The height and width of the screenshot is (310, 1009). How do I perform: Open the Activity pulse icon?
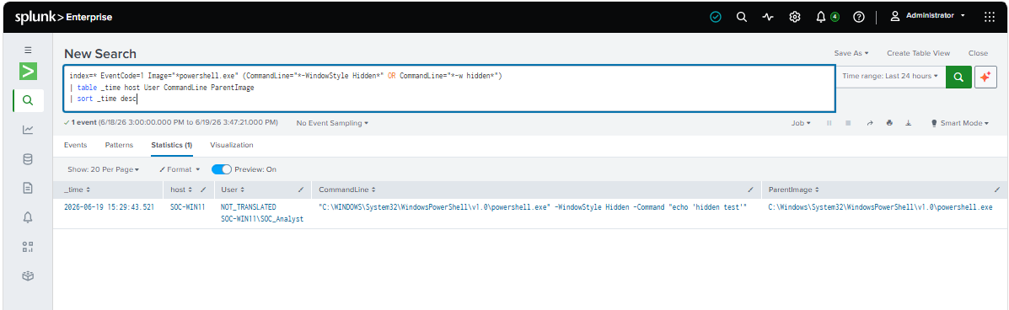point(768,18)
